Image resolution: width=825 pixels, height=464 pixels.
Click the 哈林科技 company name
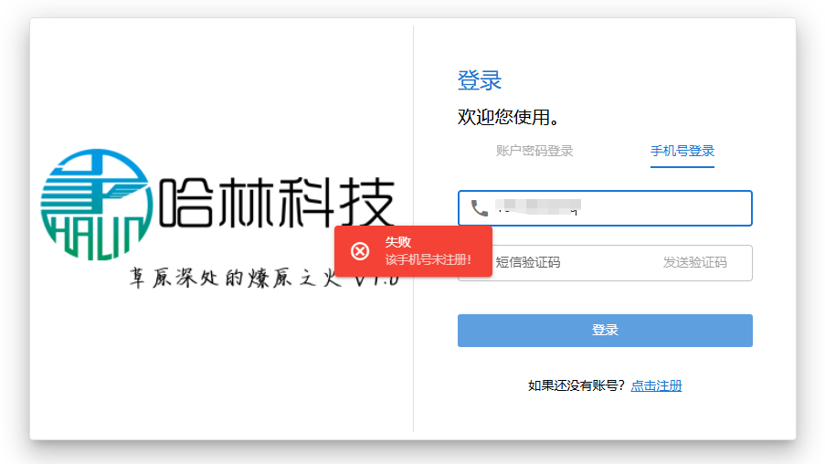pyautogui.click(x=277, y=203)
